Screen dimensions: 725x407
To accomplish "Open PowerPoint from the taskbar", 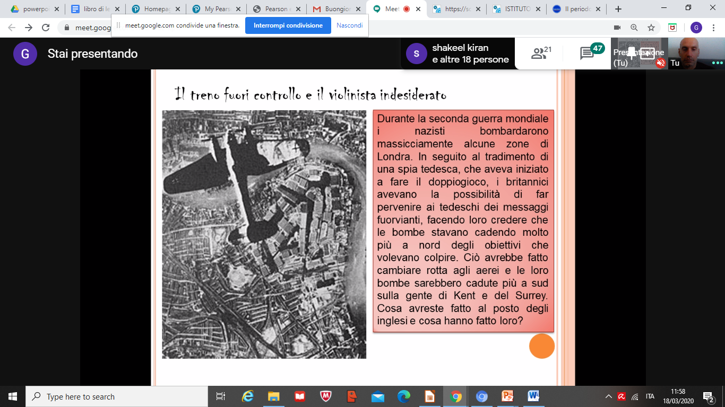I will click(508, 396).
